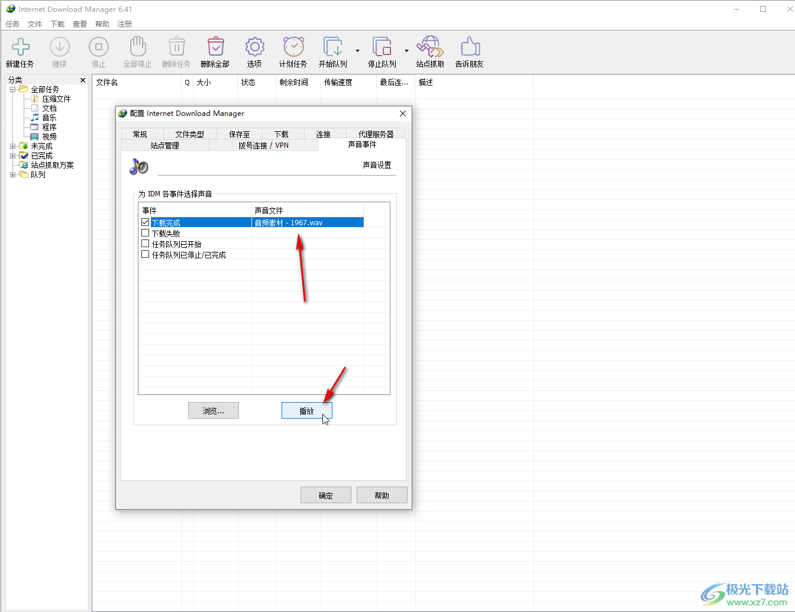Sort by 状态 column header

pos(257,83)
